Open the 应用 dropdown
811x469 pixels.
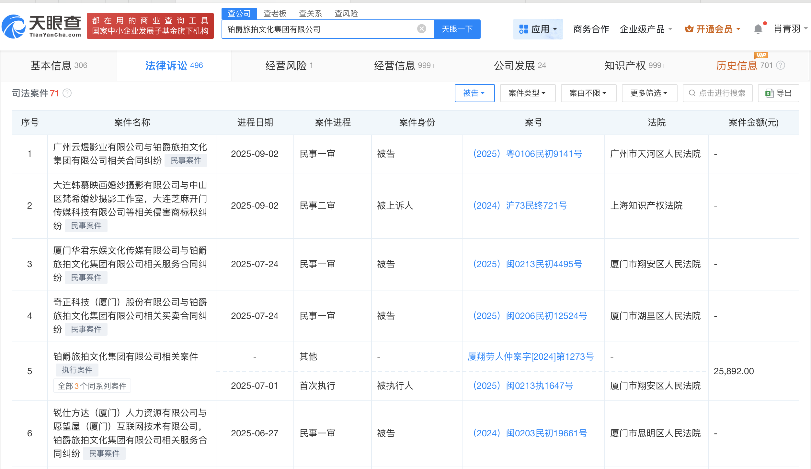[538, 29]
